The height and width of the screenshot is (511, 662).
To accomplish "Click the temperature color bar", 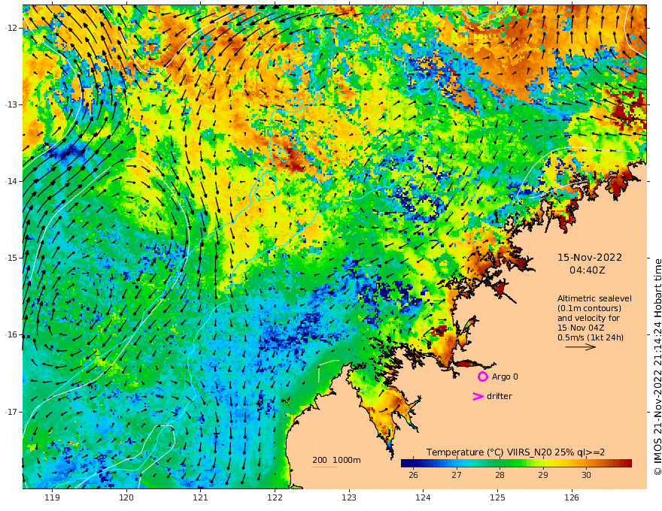I will 516,463.
